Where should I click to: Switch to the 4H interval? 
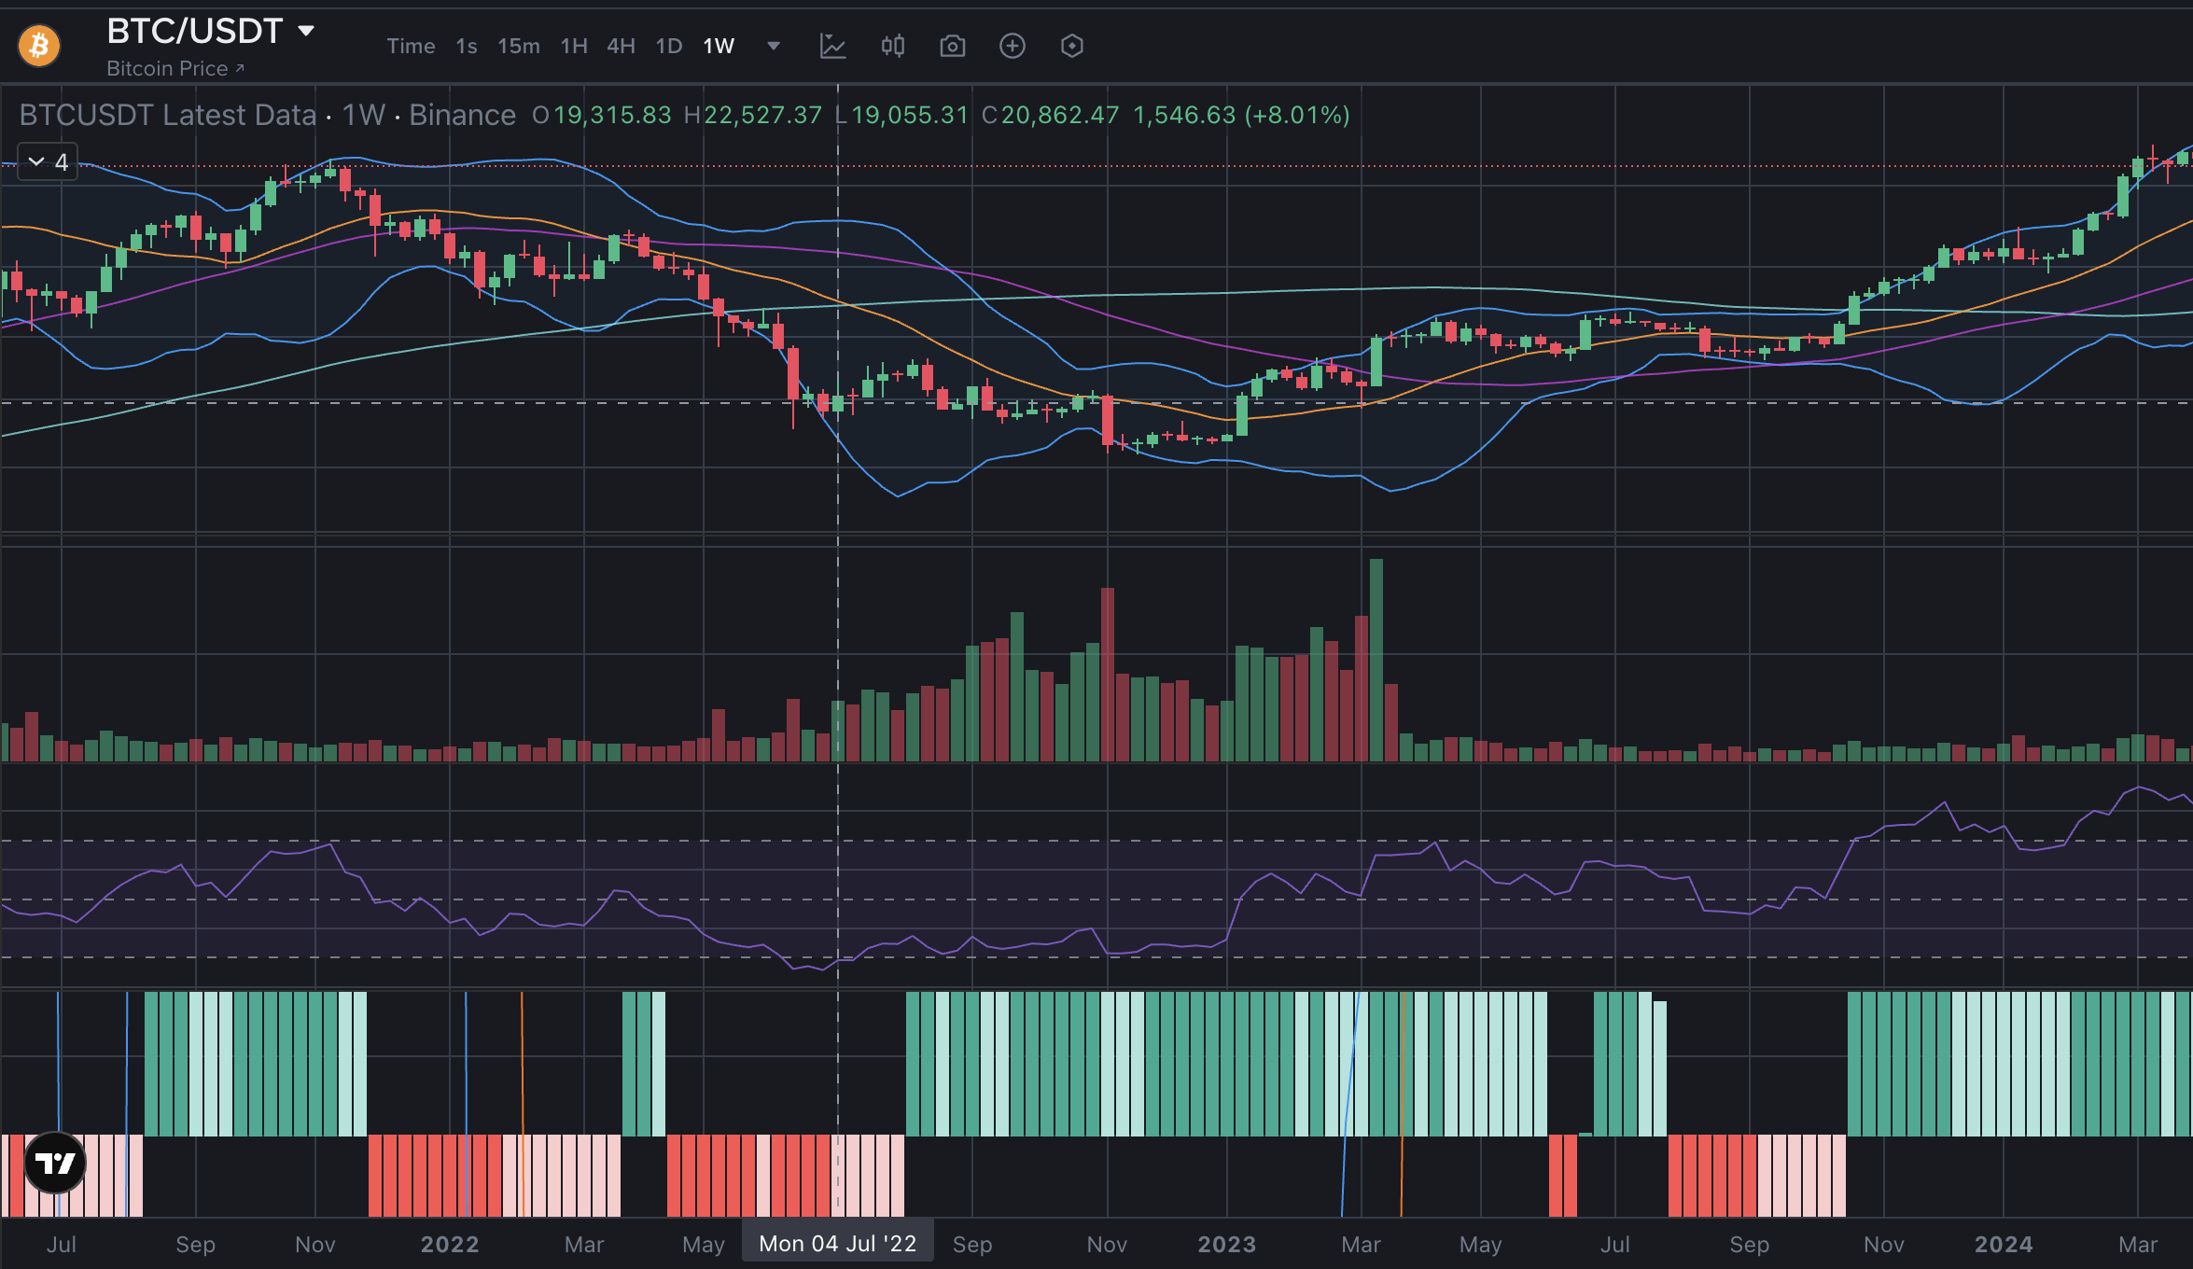[x=621, y=46]
